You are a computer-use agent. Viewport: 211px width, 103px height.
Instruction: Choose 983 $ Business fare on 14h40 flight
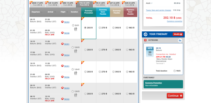pos(127,72)
